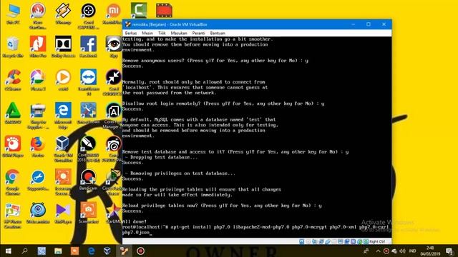Select the Microsoft Edge desktop shortcut

coord(63,116)
